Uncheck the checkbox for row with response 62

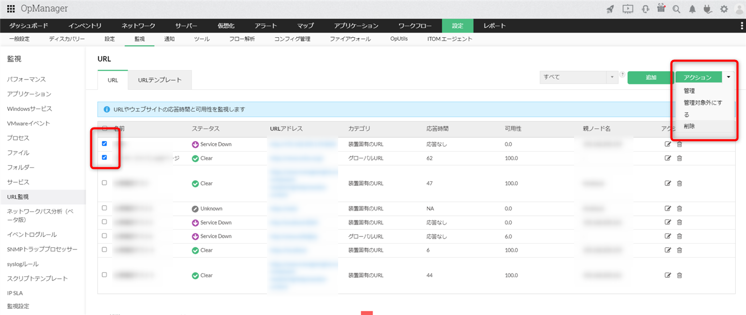[x=104, y=157]
